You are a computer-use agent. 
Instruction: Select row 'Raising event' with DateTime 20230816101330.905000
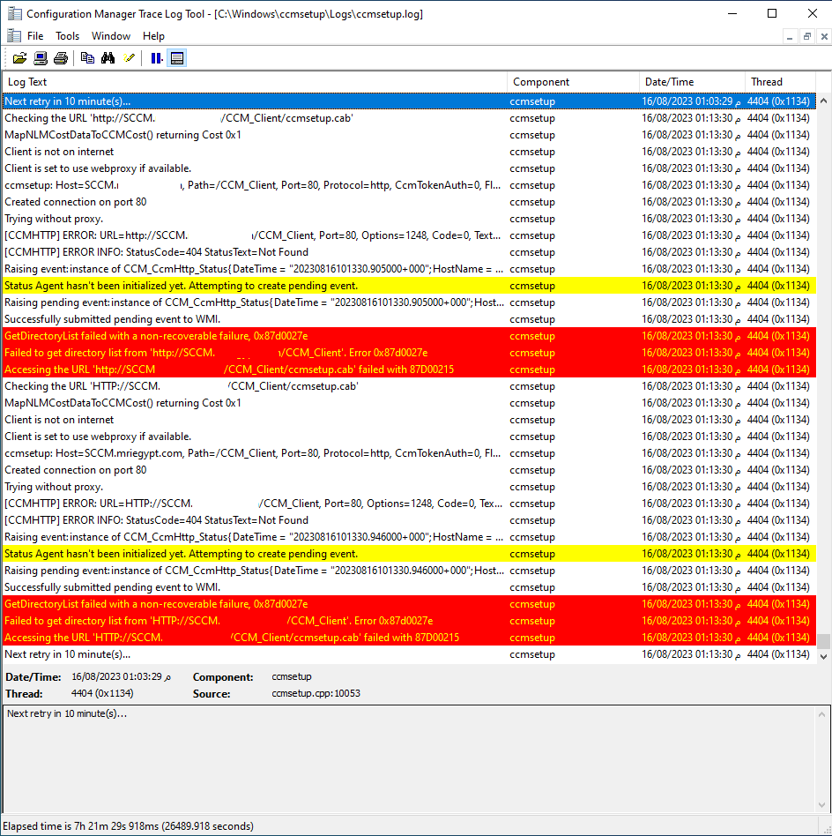(x=409, y=269)
